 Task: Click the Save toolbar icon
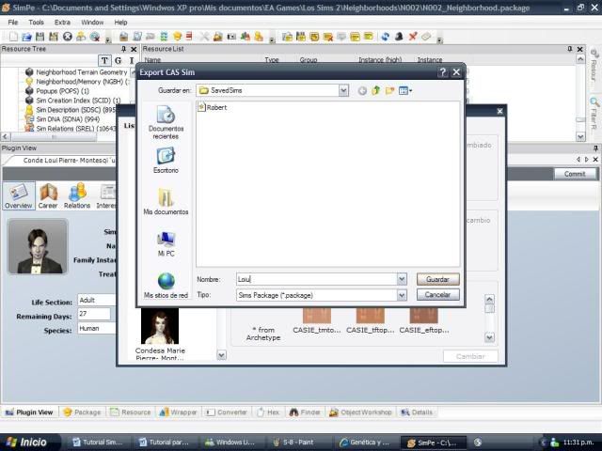point(40,37)
